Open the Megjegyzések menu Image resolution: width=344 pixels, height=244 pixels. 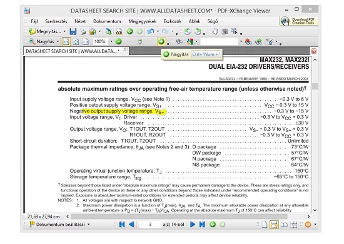(143, 21)
